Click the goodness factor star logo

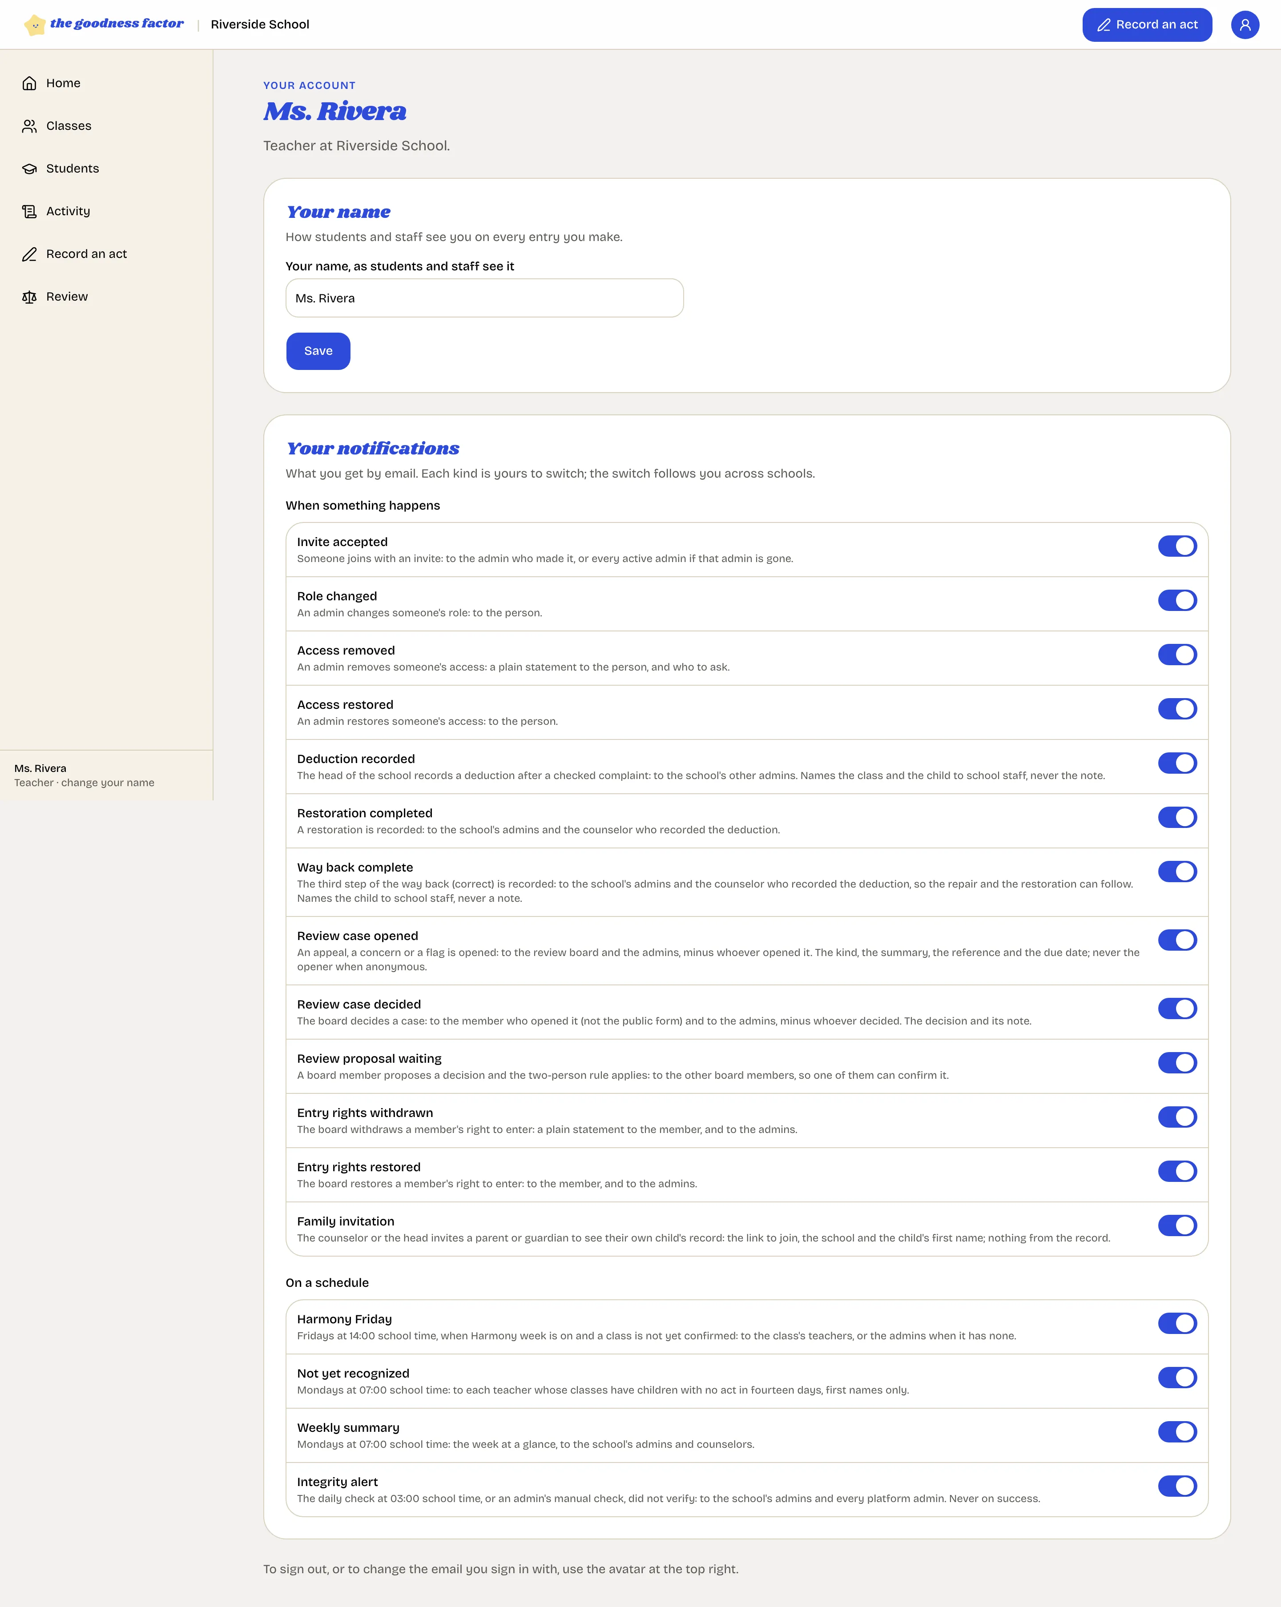pyautogui.click(x=34, y=24)
